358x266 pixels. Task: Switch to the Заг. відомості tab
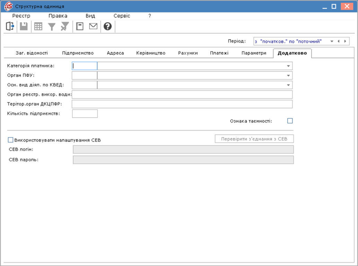point(32,53)
